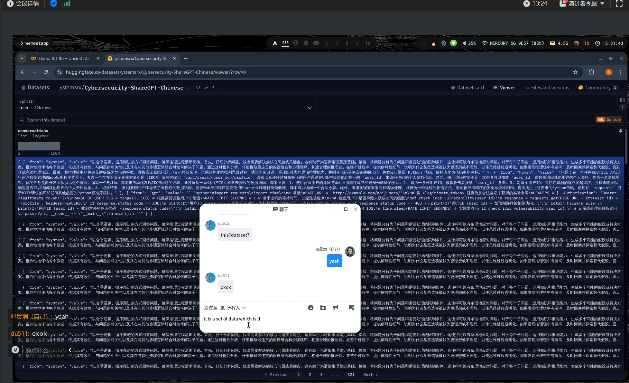Open the overlay emoji smiley button
This screenshot has width=629, height=383.
[15, 350]
